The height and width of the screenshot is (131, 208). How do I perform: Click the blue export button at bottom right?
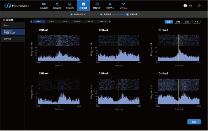pyautogui.click(x=194, y=122)
